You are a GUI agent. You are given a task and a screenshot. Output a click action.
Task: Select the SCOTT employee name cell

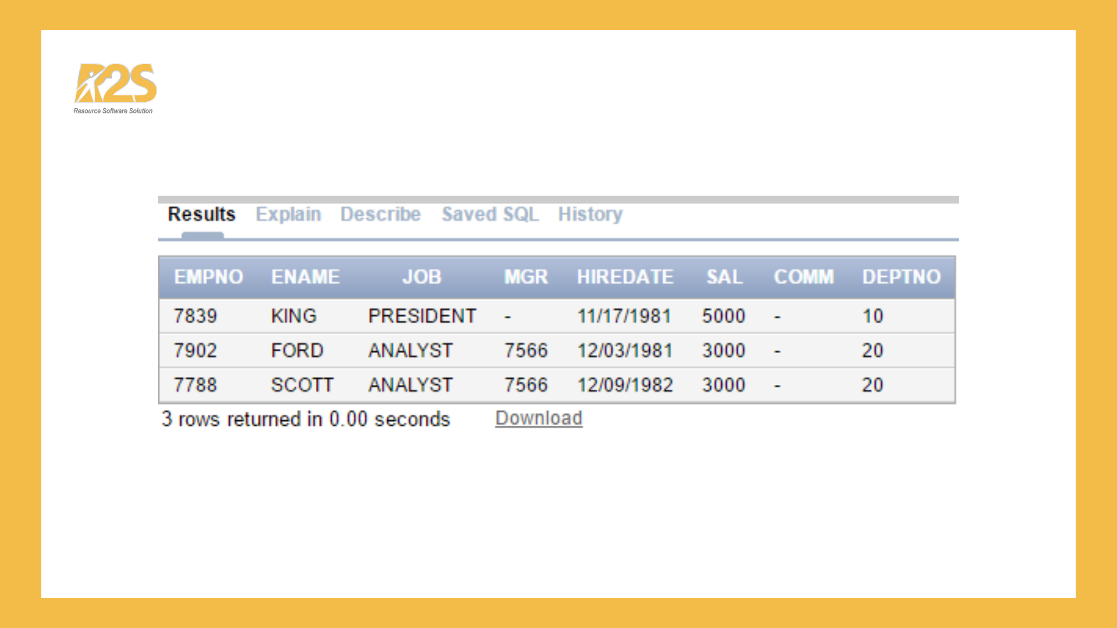(x=302, y=385)
